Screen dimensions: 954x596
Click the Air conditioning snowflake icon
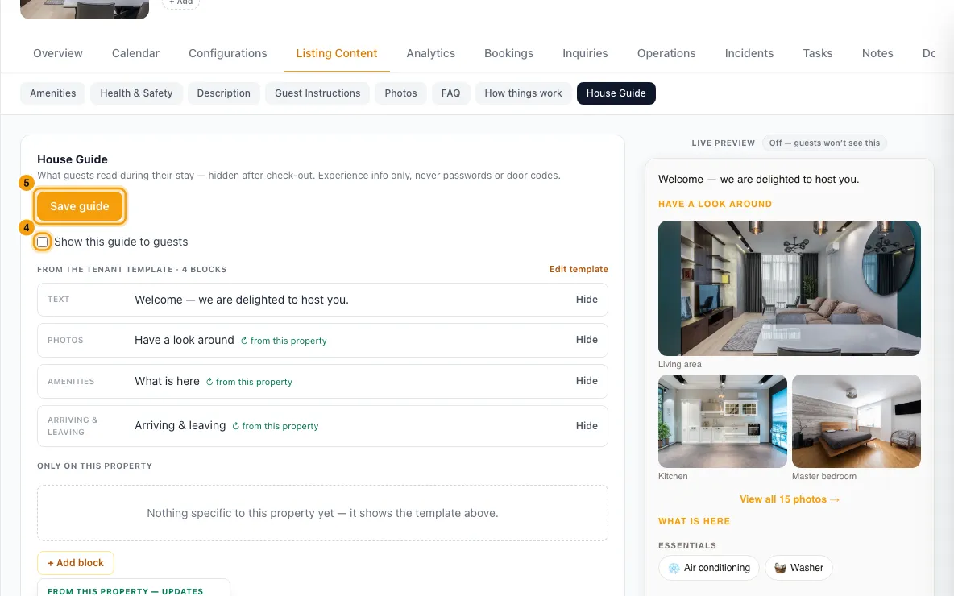click(674, 568)
